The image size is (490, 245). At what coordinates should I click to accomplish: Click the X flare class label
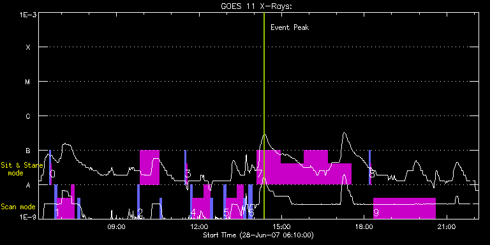(28, 47)
